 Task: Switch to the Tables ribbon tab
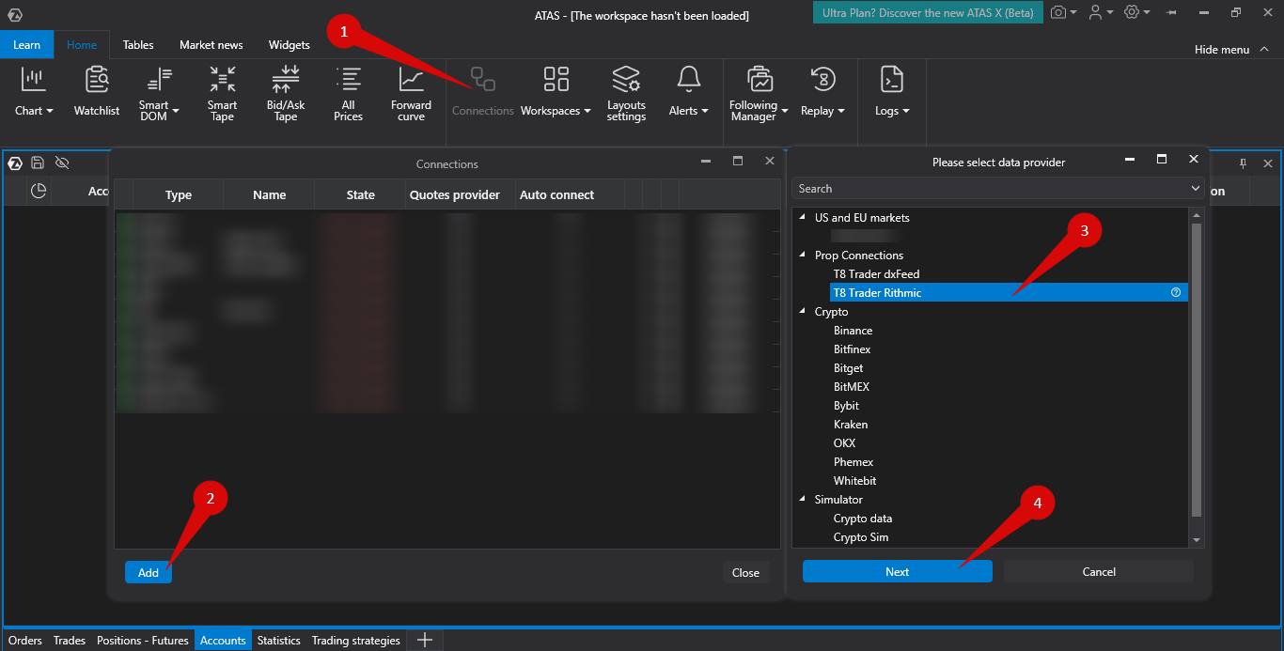point(138,44)
